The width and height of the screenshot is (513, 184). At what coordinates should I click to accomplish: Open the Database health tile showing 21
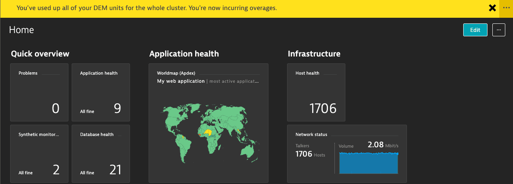pyautogui.click(x=101, y=154)
